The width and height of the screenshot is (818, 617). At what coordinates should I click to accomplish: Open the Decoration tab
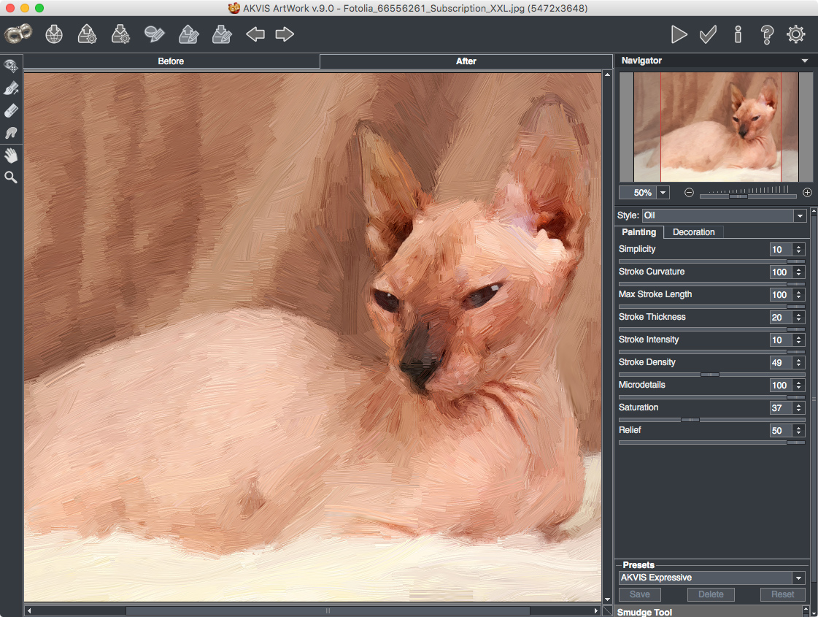click(693, 232)
